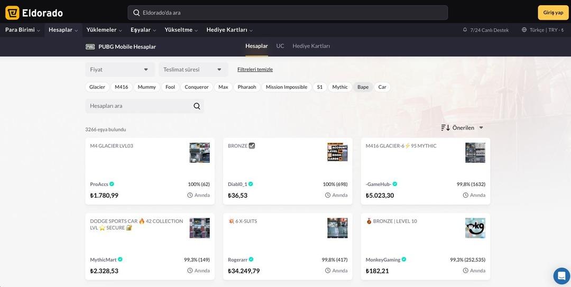Enable the Mythic filter chip
571x287 pixels.
340,87
